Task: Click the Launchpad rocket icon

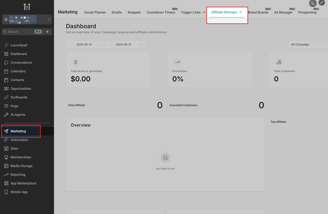Action: 6,45
